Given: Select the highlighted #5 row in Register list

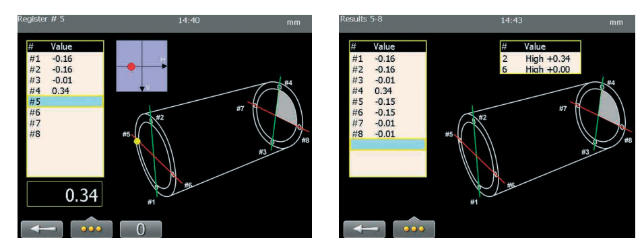Looking at the screenshot, I should [x=65, y=101].
